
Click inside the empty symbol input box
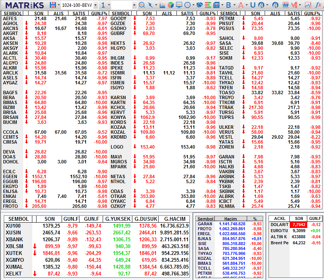click(x=122, y=4)
